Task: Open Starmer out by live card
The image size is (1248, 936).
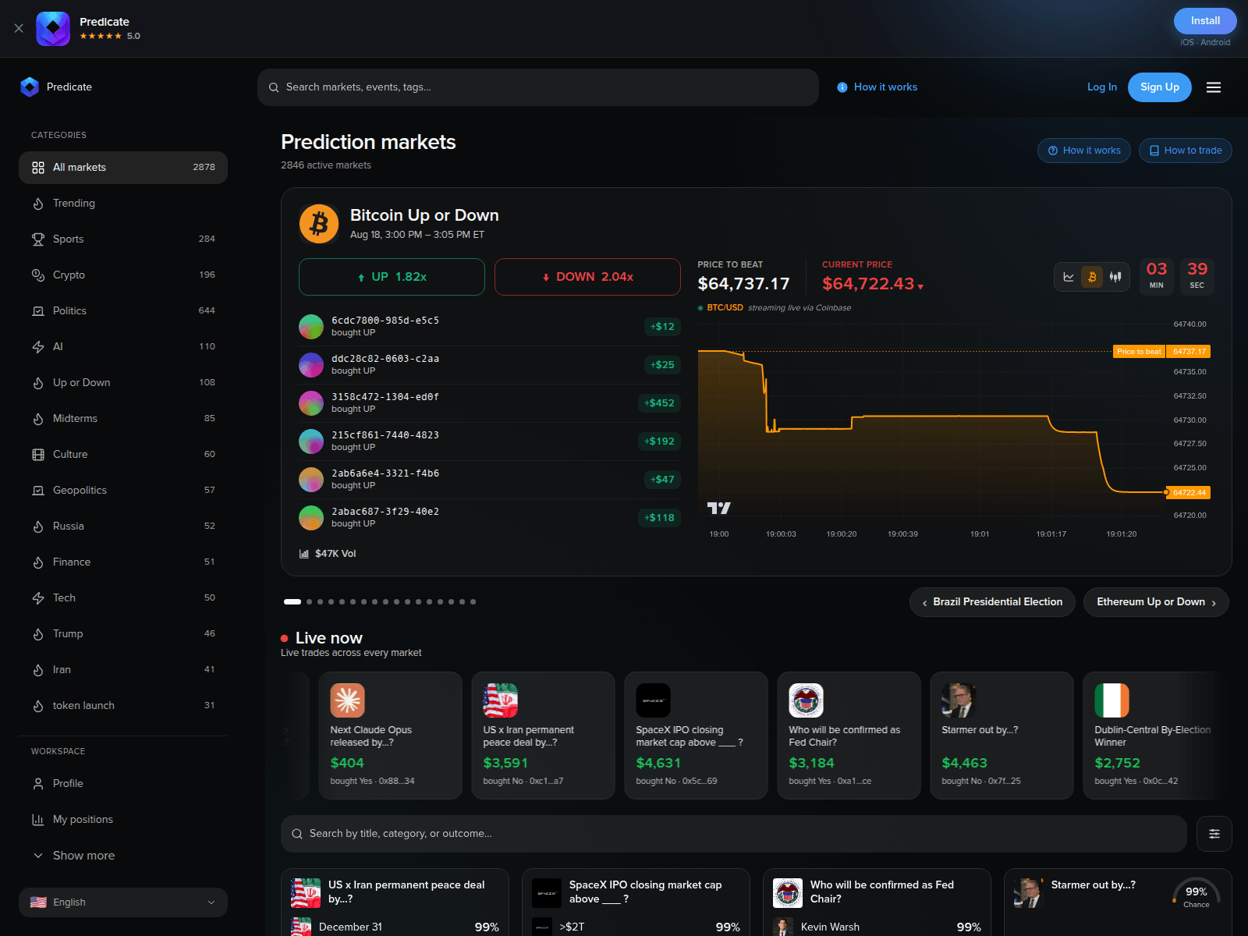Action: 1002,736
